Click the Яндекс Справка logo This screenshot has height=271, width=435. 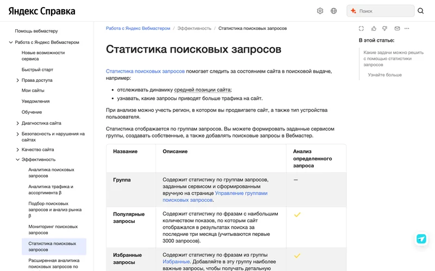pos(42,11)
